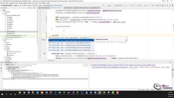Click the scroll-from-source target icon in project panel
The image size is (174, 98).
click(29, 8)
